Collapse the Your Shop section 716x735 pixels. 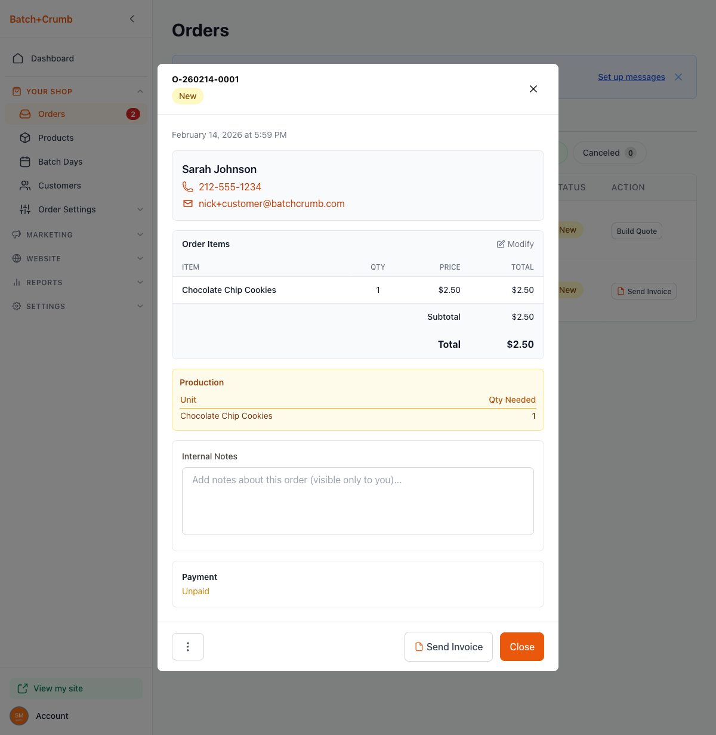(140, 91)
